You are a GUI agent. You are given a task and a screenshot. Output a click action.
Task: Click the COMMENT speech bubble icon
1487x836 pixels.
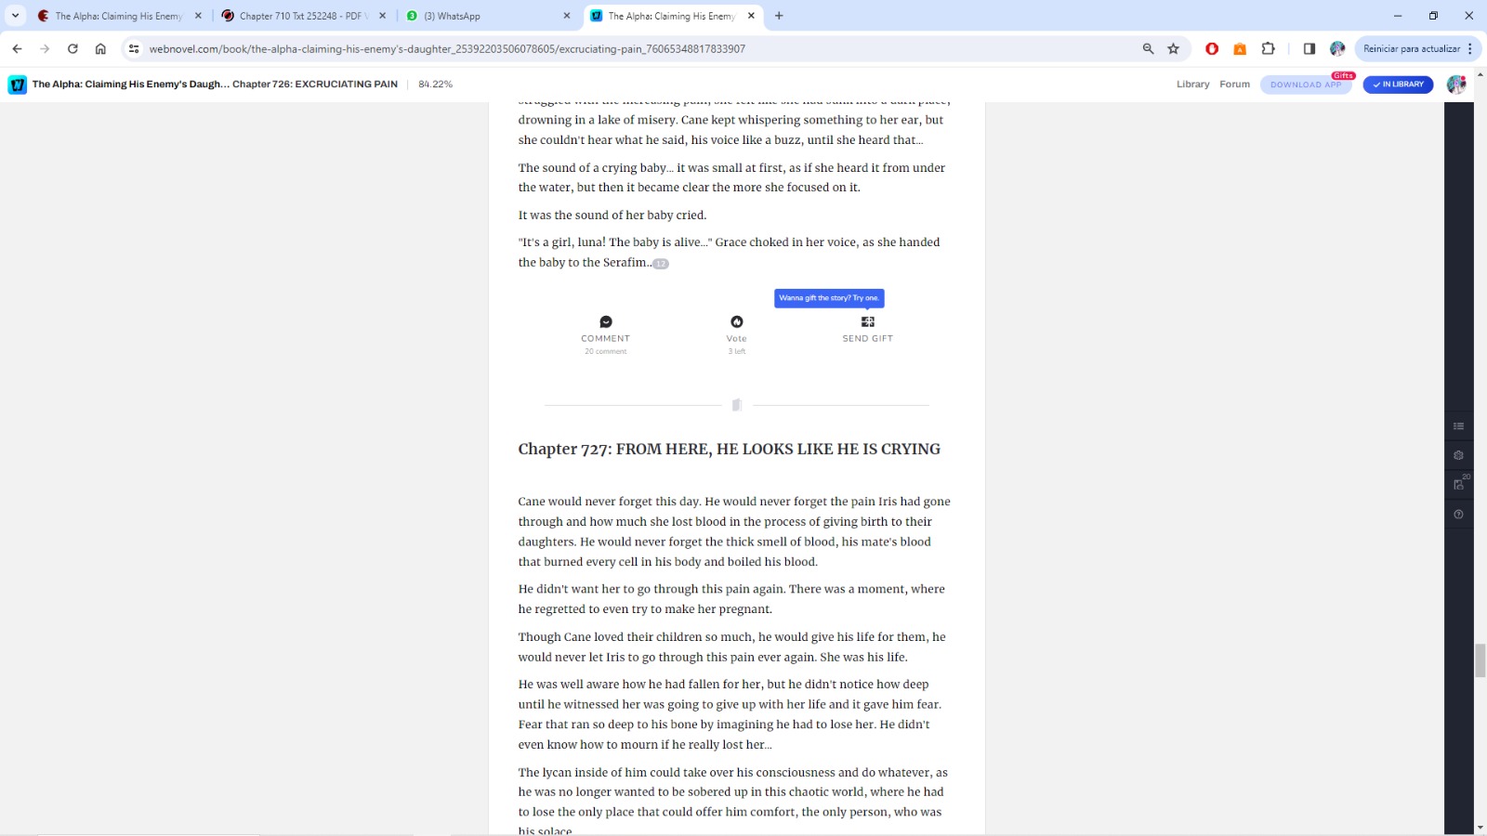click(x=606, y=322)
